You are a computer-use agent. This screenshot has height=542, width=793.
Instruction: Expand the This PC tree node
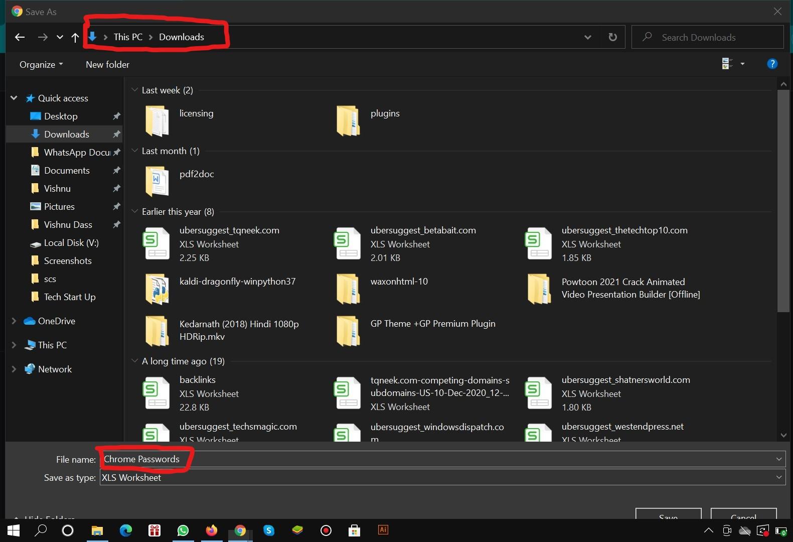pos(14,345)
